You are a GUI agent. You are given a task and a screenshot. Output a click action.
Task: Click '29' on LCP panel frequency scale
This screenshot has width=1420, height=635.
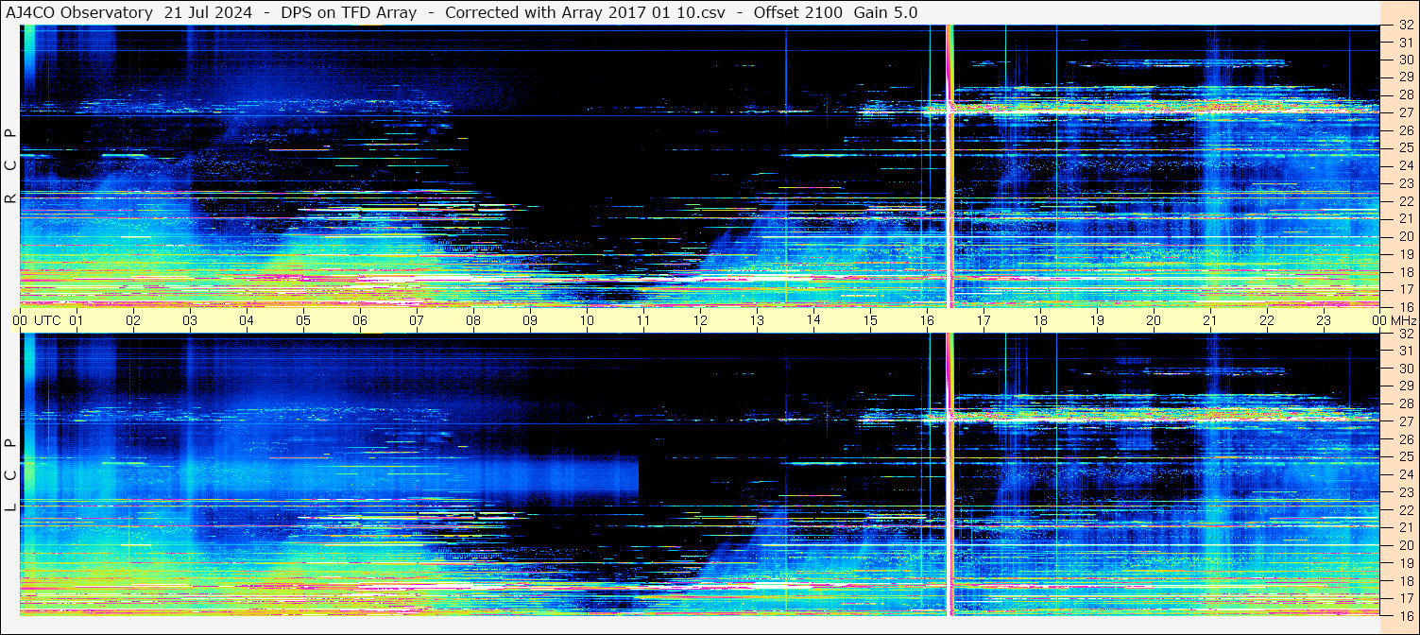1406,386
